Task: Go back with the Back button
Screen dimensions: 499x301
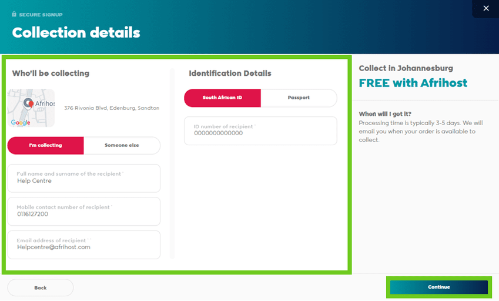Action: click(40, 287)
